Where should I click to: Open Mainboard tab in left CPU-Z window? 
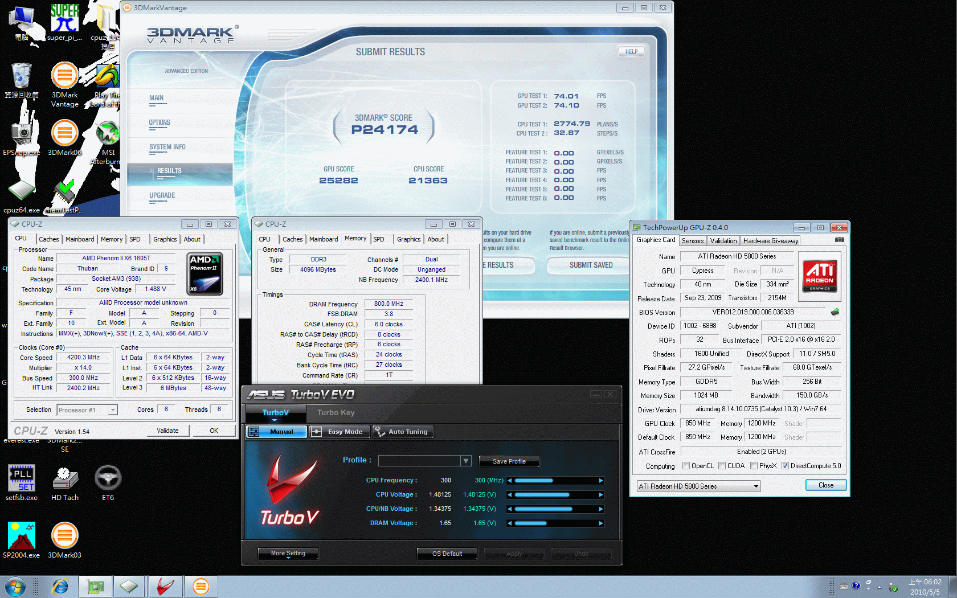click(80, 239)
